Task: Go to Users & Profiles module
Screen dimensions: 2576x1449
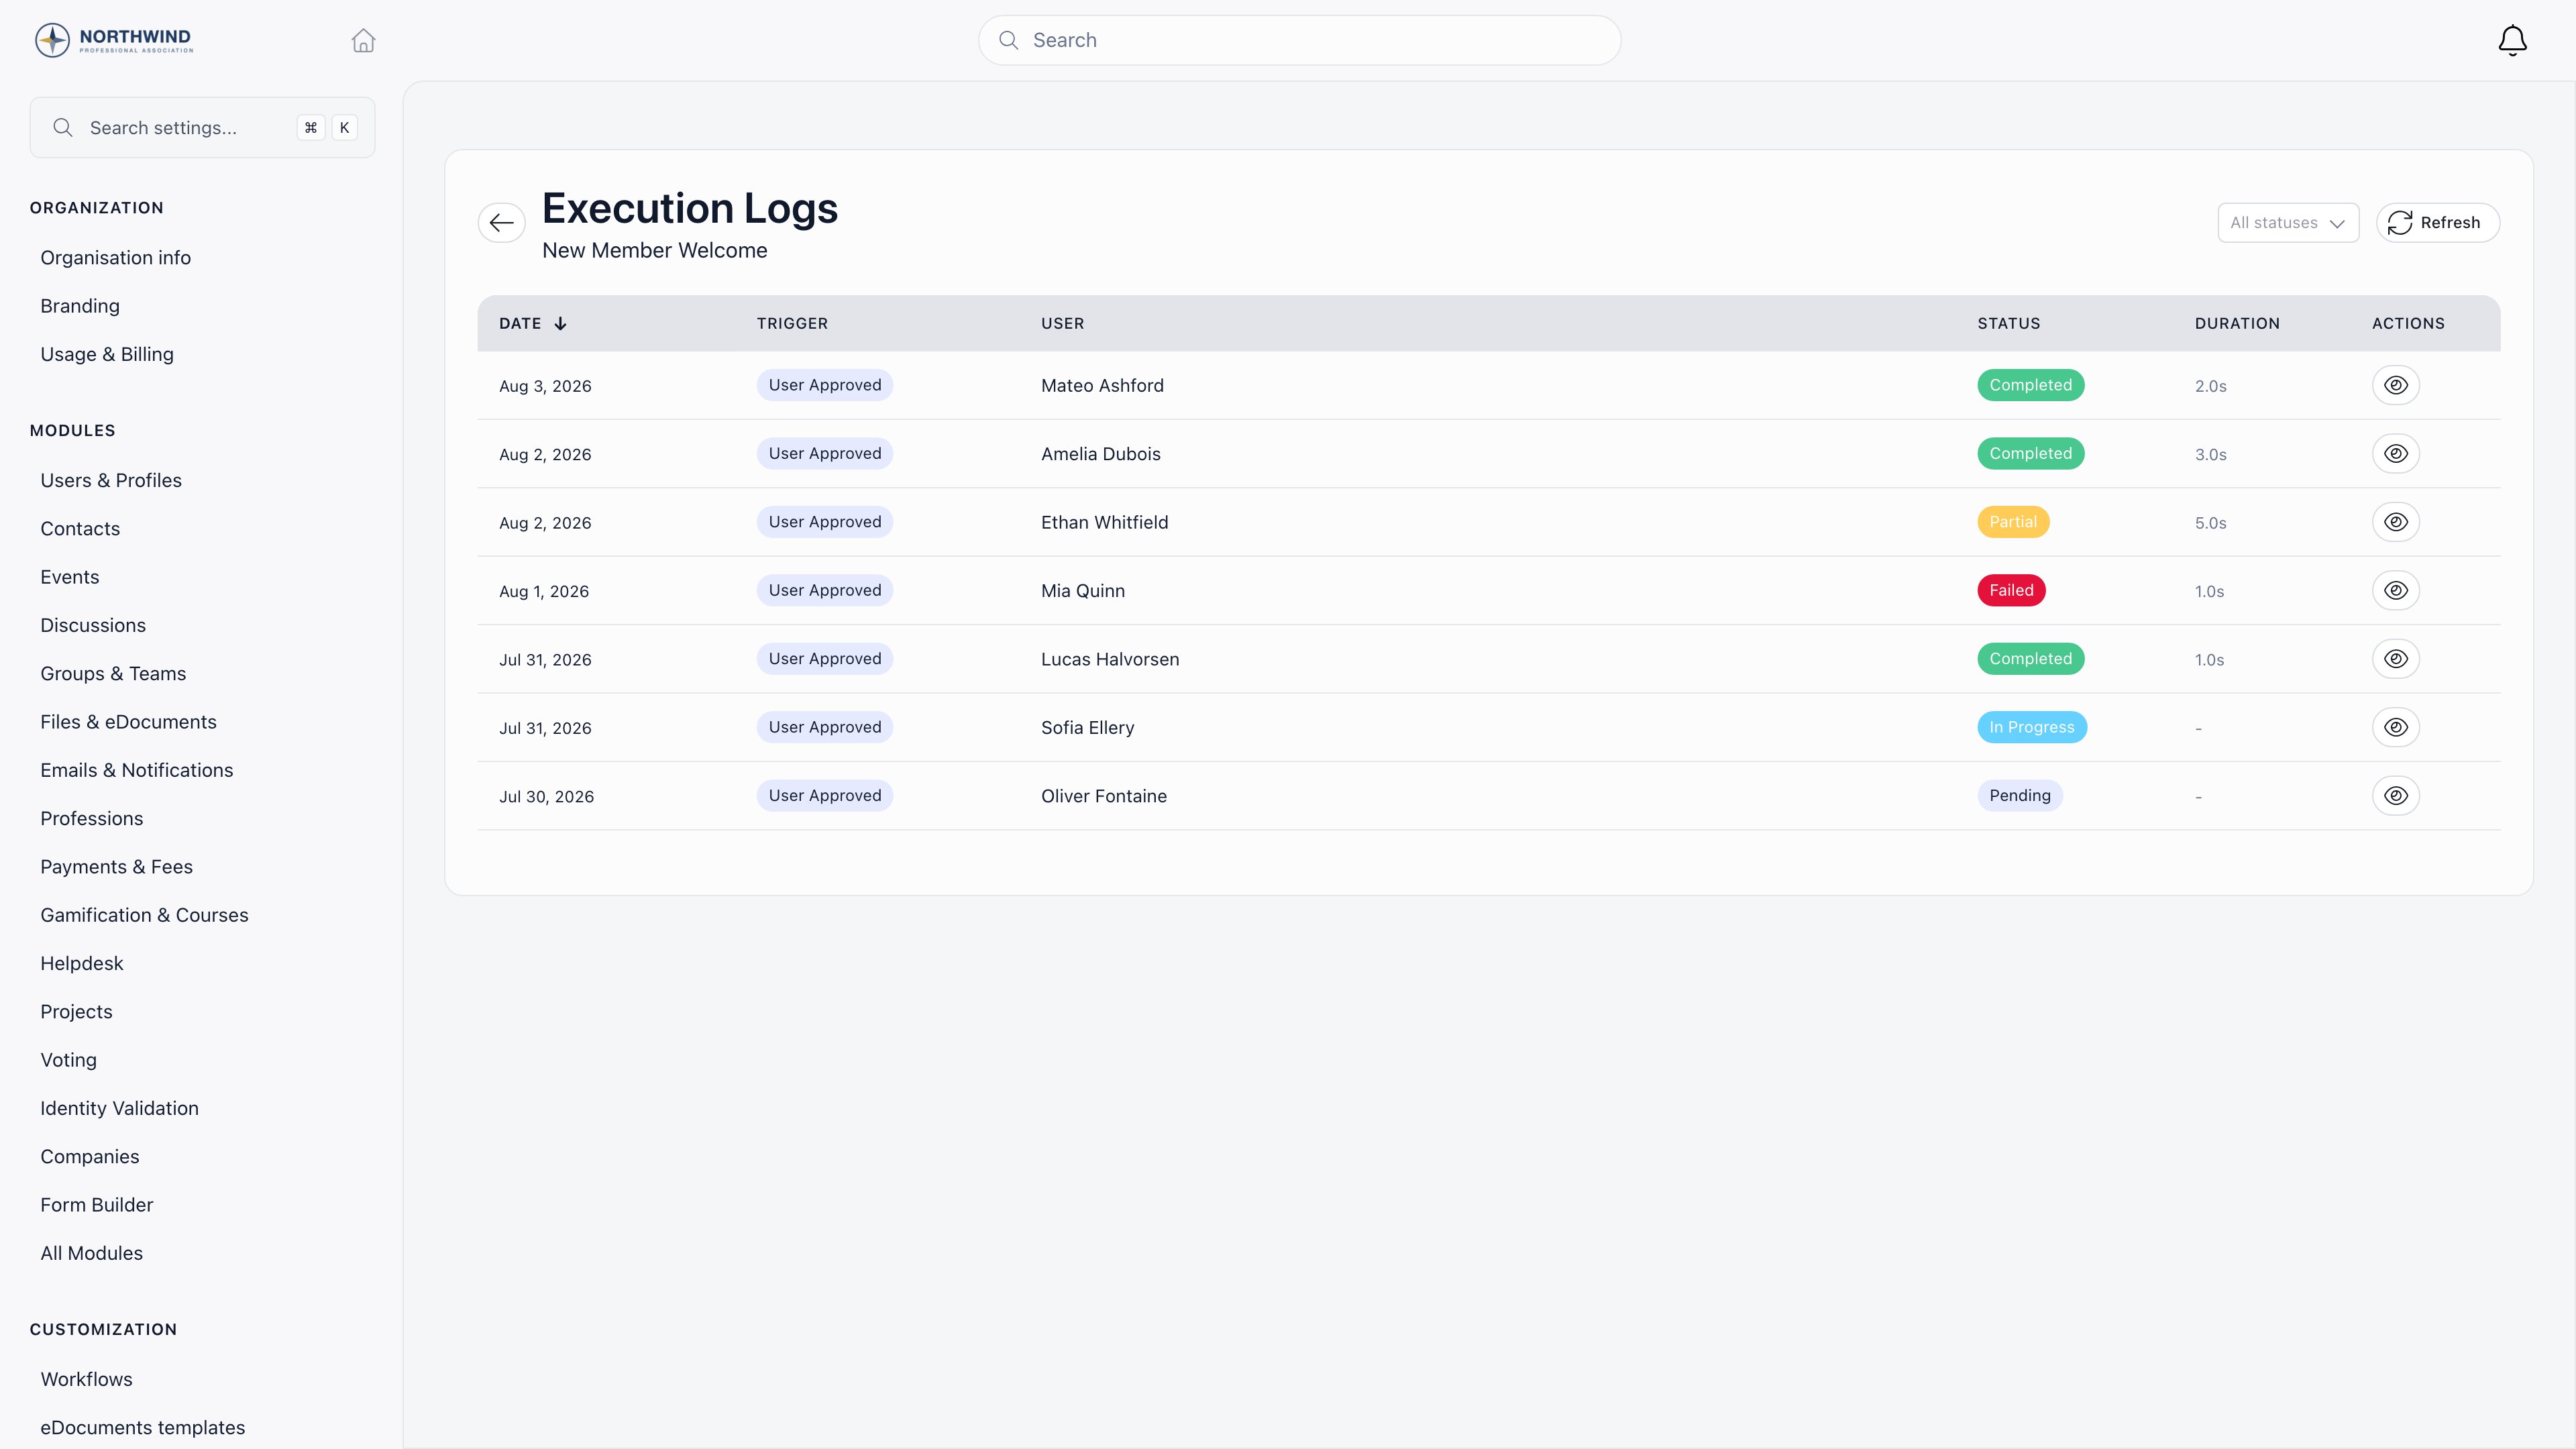Action: (111, 480)
